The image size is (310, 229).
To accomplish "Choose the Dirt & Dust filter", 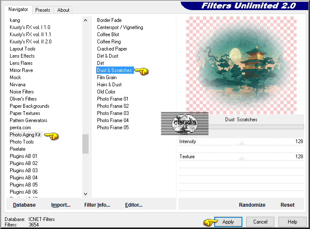I will click(x=108, y=56).
